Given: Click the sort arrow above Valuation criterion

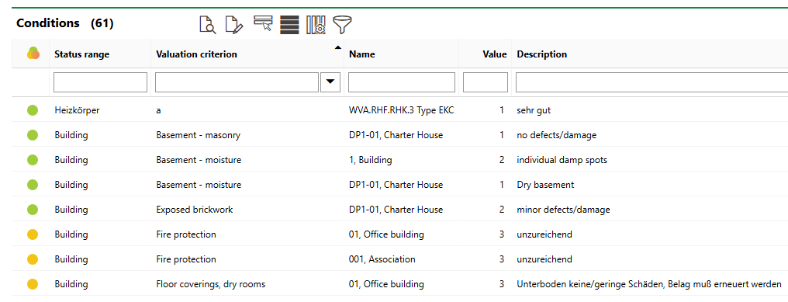Looking at the screenshot, I should tap(337, 47).
